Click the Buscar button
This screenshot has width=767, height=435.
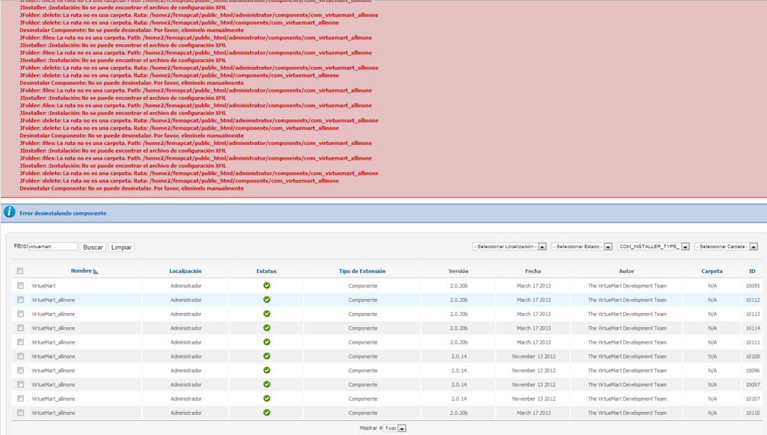[x=93, y=247]
